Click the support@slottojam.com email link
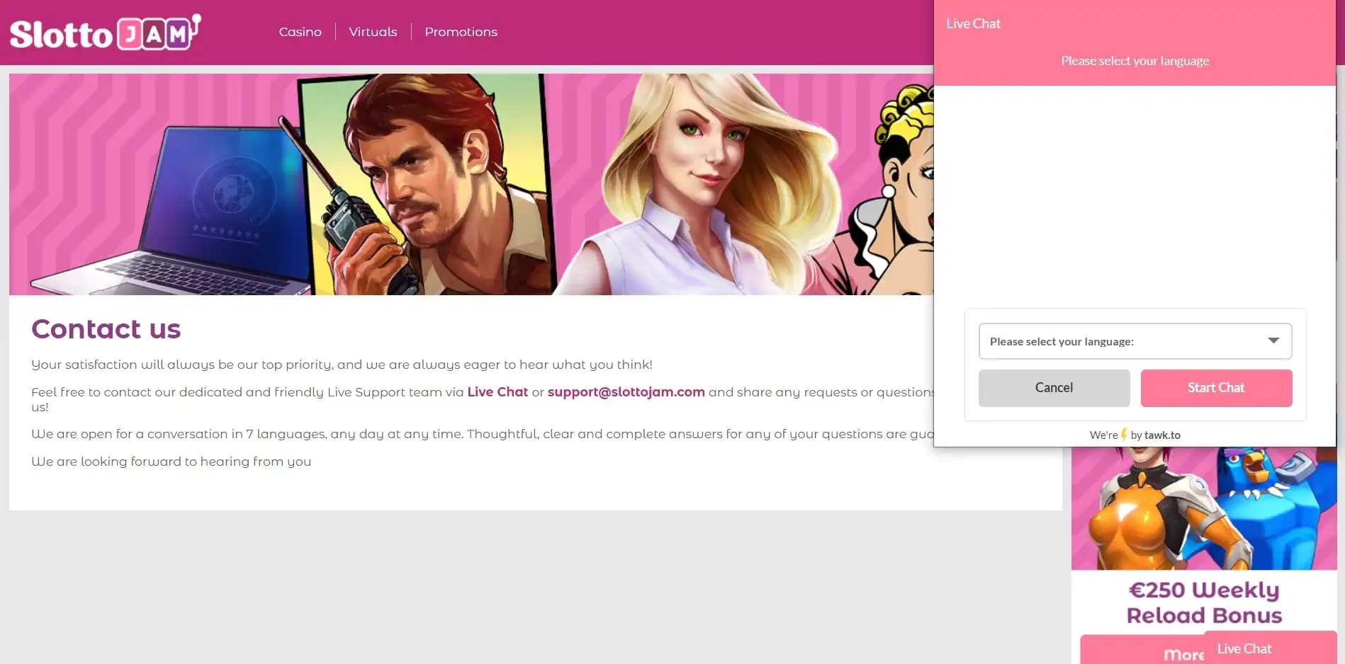Screen dimensions: 1345x664 tap(626, 392)
